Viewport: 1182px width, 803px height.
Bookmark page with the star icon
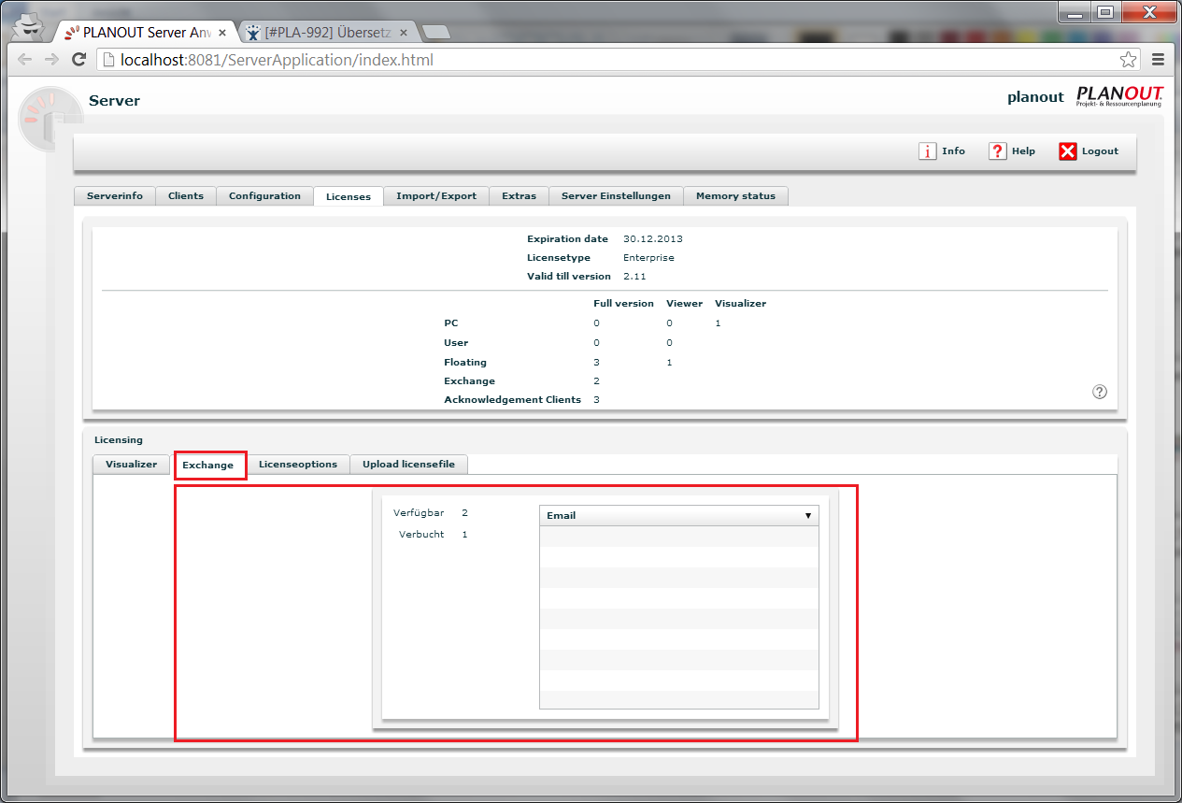point(1129,60)
